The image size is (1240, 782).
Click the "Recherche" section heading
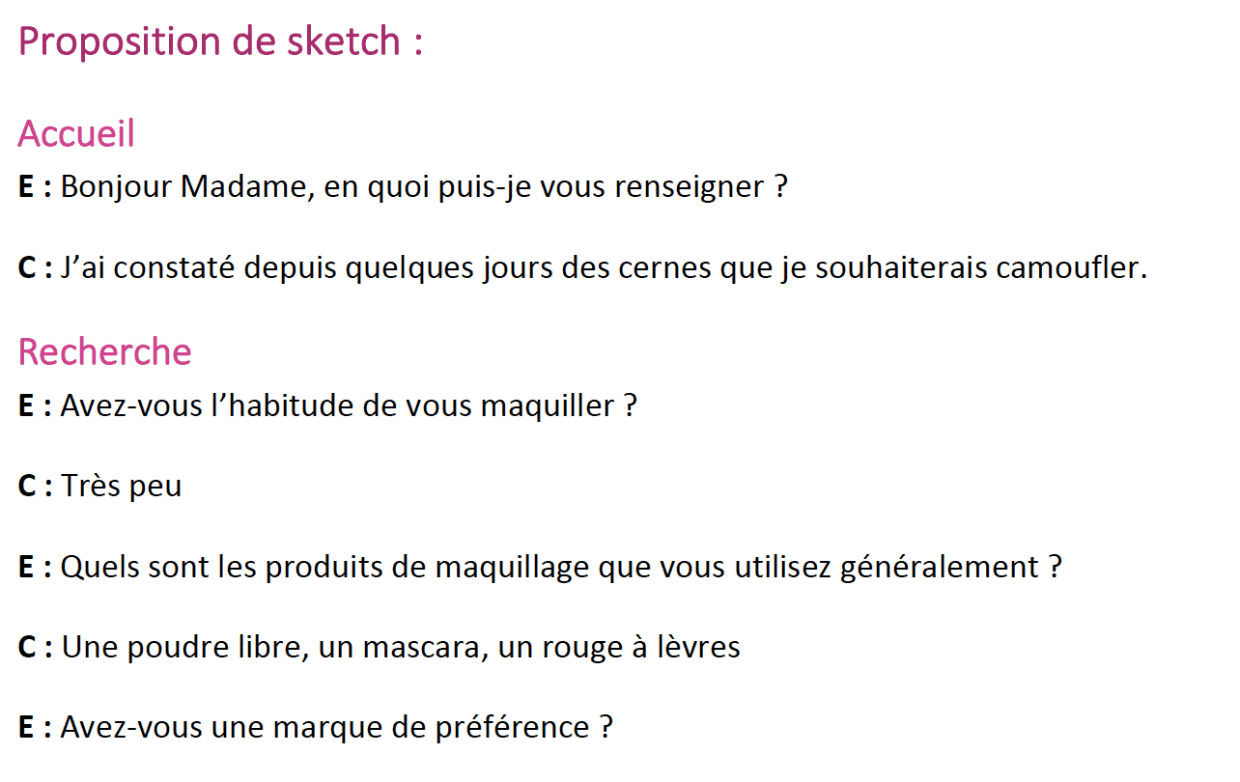click(104, 351)
